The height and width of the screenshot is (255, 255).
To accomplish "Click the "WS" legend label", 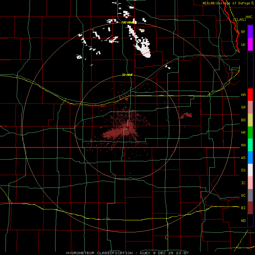I will (x=243, y=158).
